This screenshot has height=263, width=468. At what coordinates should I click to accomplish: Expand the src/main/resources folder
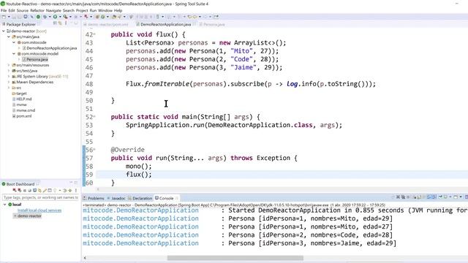pyautogui.click(x=9, y=65)
